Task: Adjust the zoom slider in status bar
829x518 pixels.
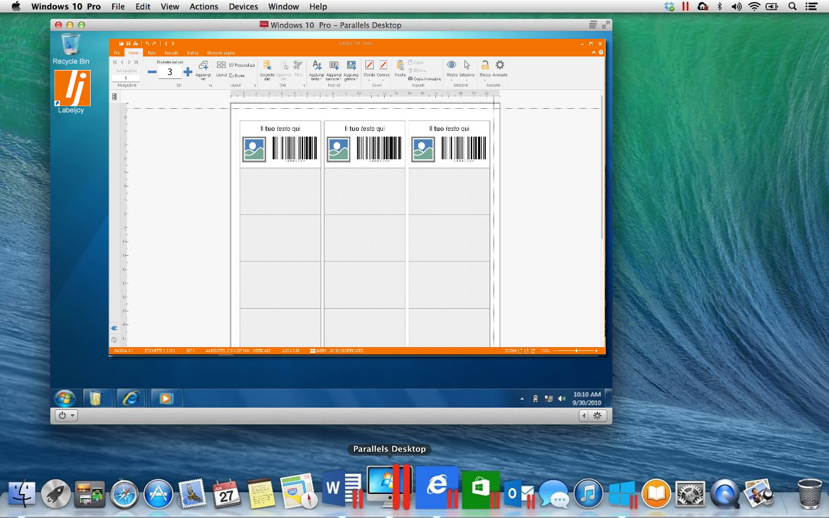Action: point(577,350)
